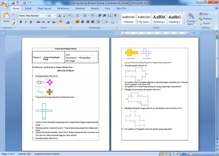Open the Nitro Pro ribbon tab

[121, 8]
